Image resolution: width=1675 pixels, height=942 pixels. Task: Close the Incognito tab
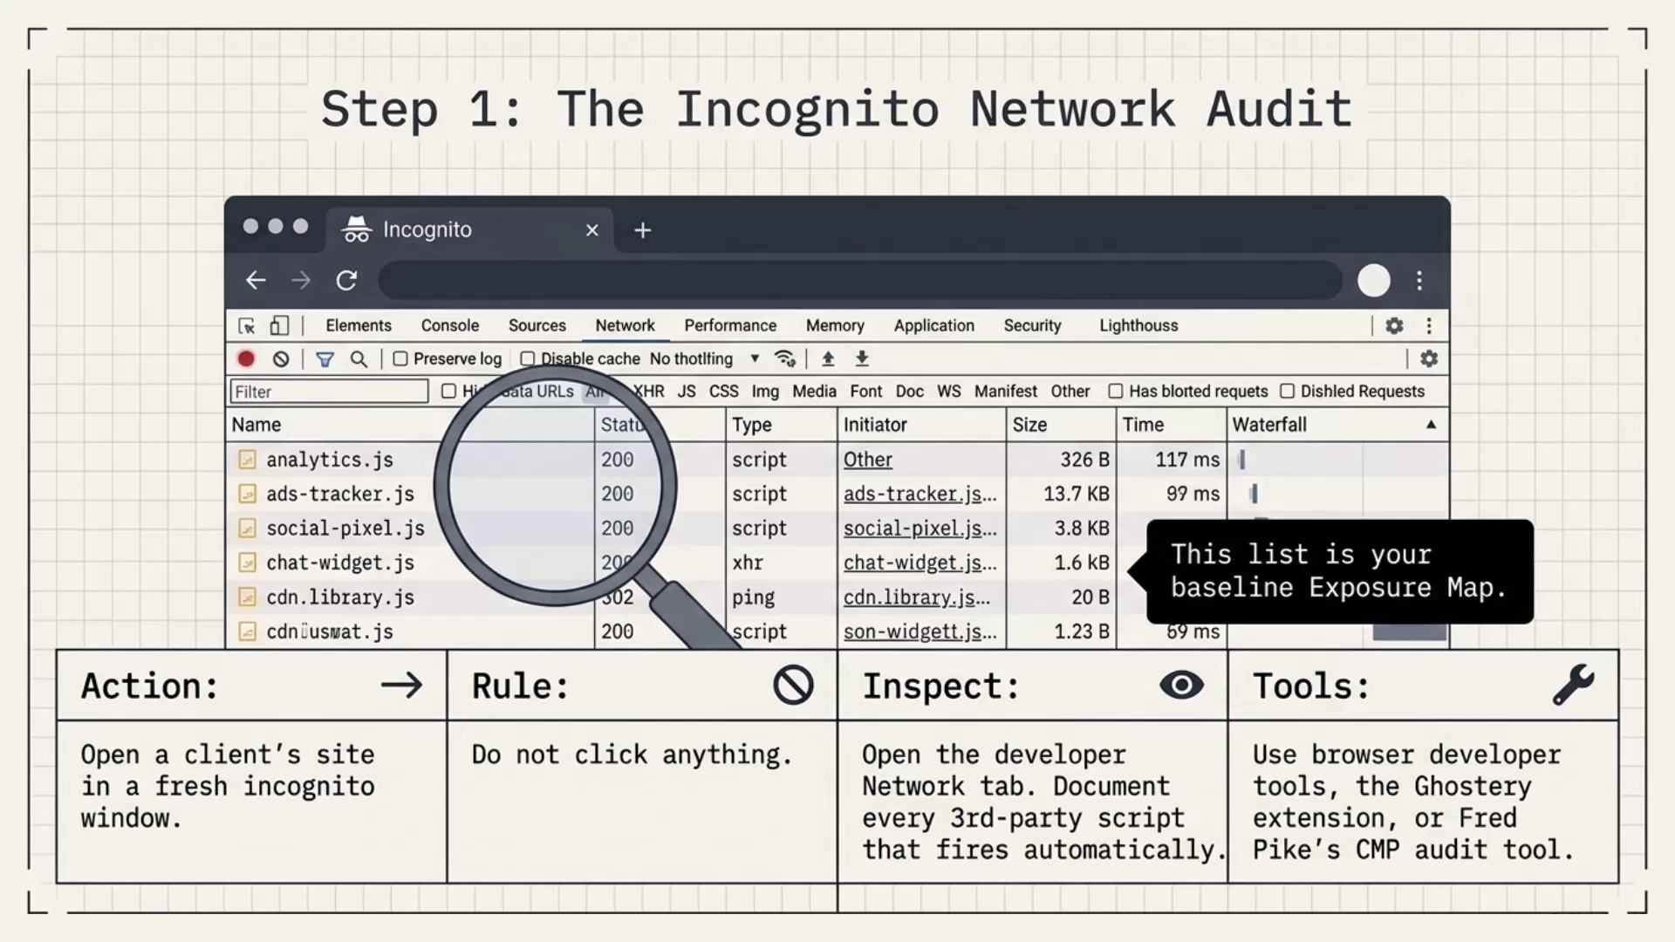click(x=592, y=230)
